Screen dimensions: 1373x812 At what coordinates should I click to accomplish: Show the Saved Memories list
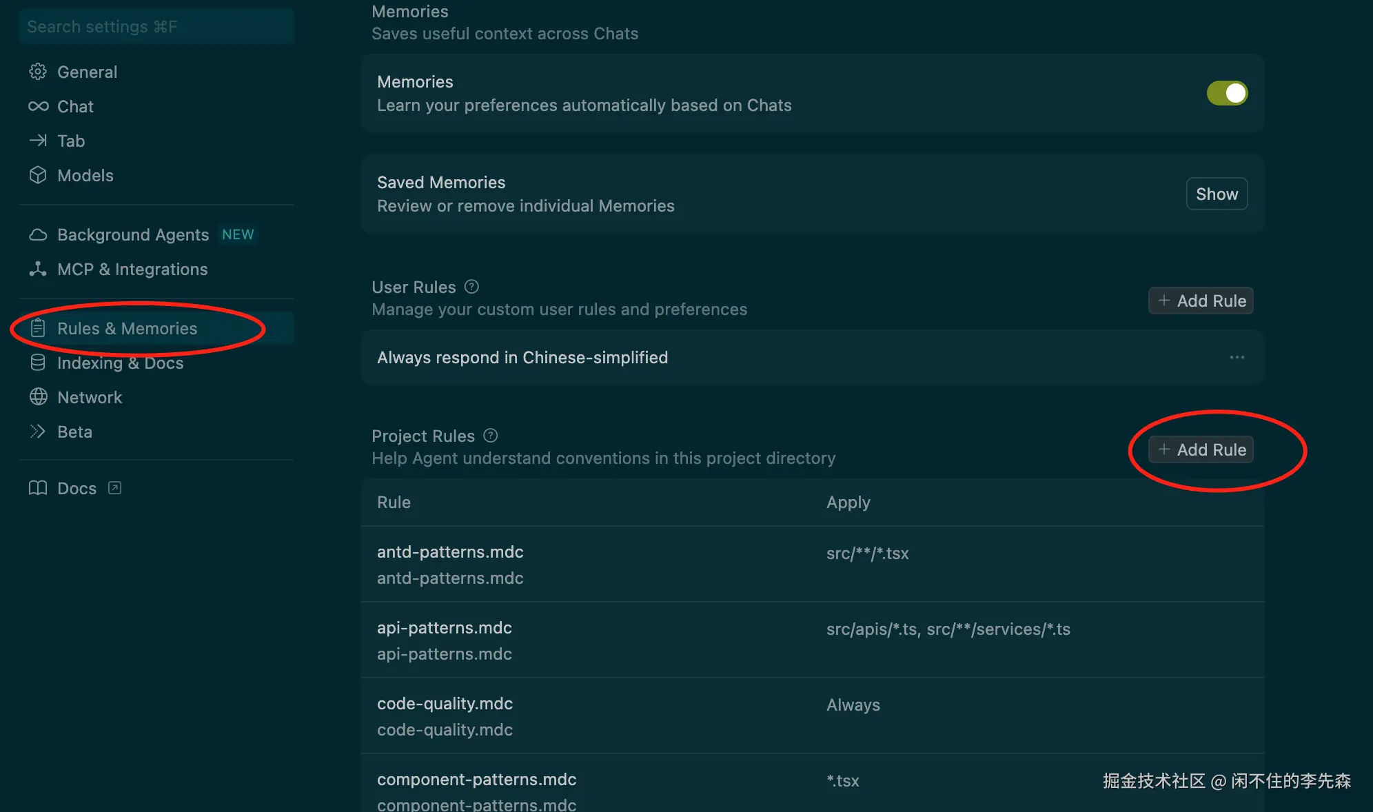(x=1217, y=194)
